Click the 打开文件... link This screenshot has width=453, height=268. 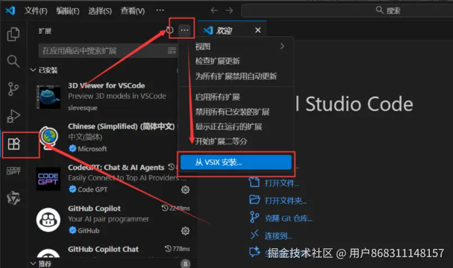282,183
